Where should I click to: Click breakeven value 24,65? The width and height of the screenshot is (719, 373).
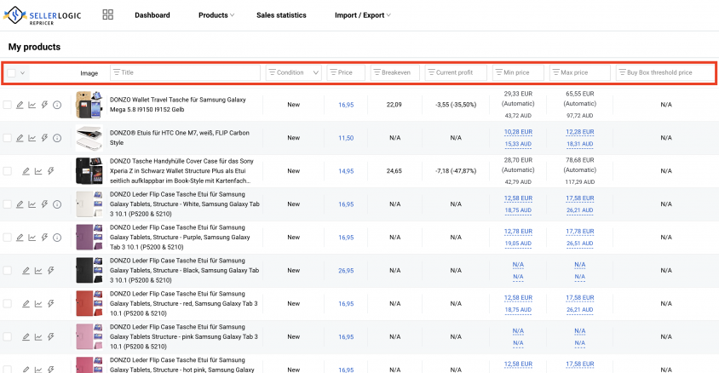tap(394, 171)
